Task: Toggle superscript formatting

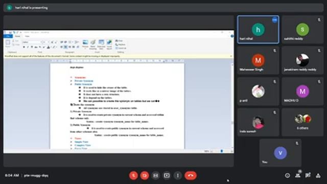Action: (x=44, y=47)
